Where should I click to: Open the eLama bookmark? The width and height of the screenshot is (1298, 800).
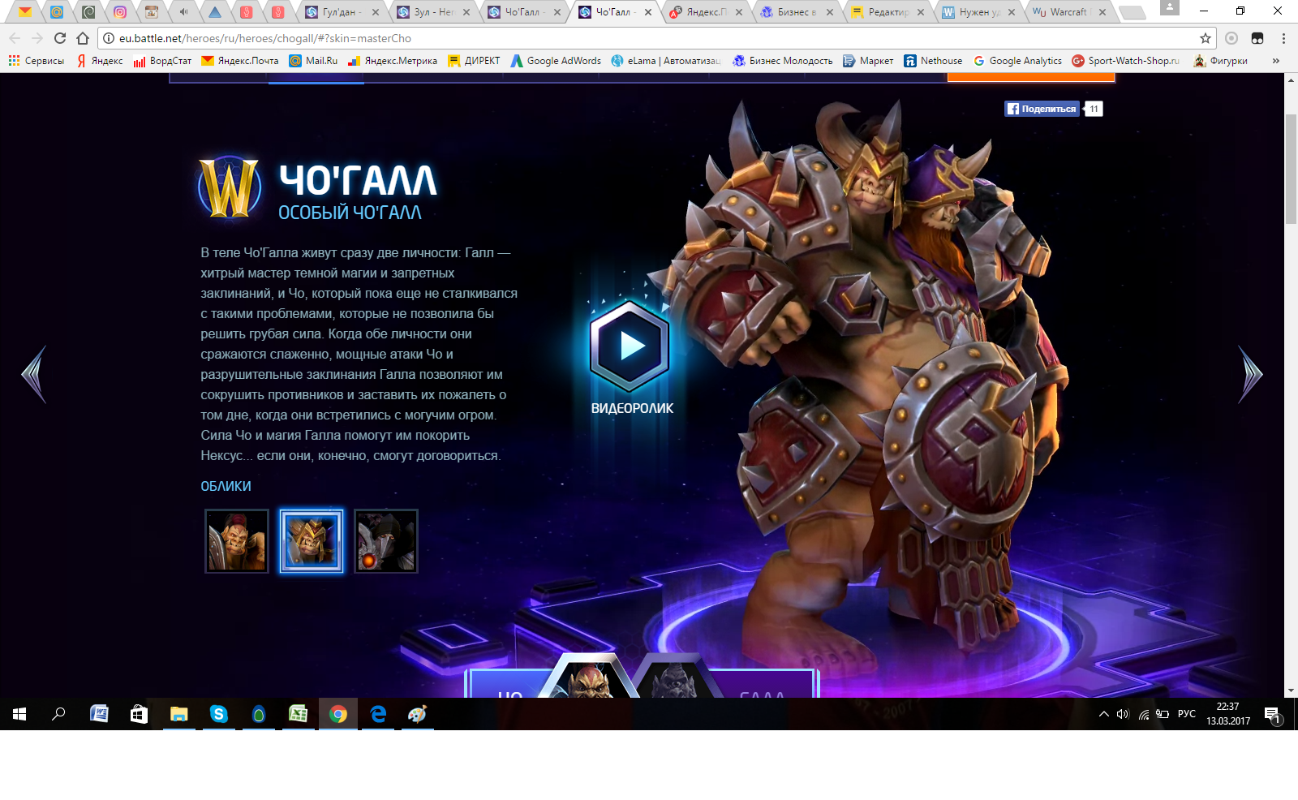[x=666, y=61]
